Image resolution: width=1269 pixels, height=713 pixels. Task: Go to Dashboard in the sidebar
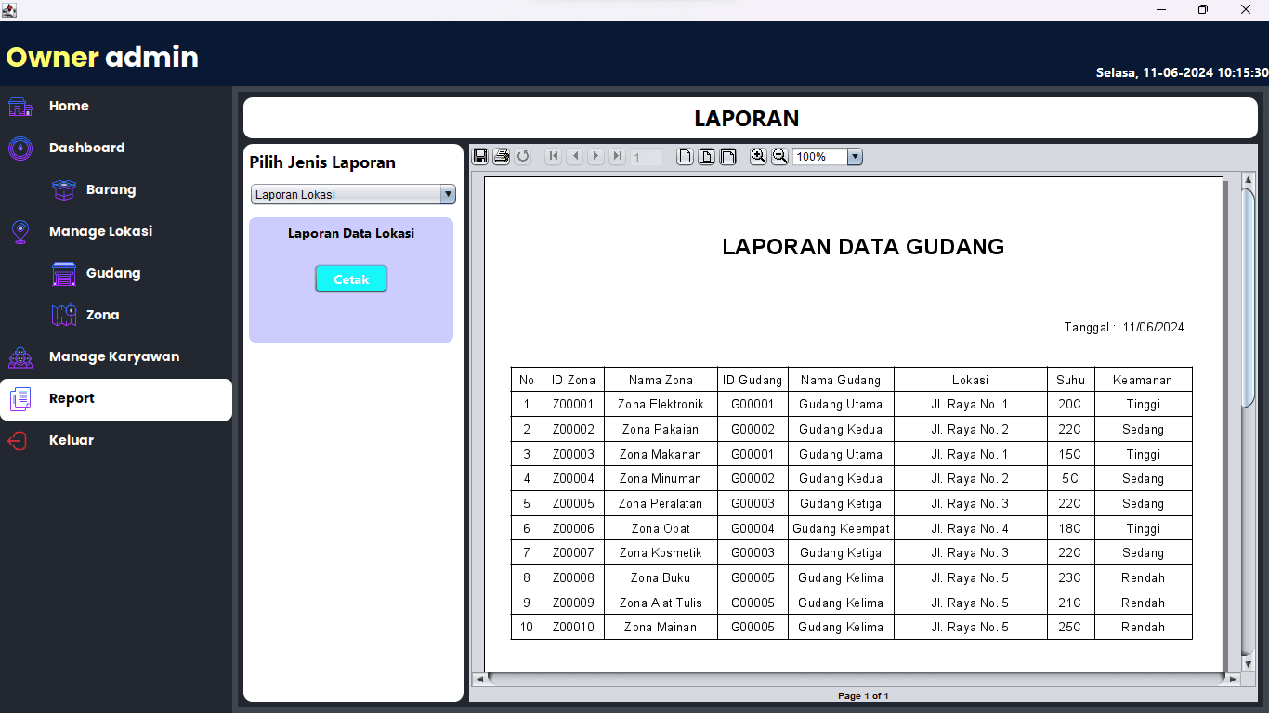click(86, 148)
